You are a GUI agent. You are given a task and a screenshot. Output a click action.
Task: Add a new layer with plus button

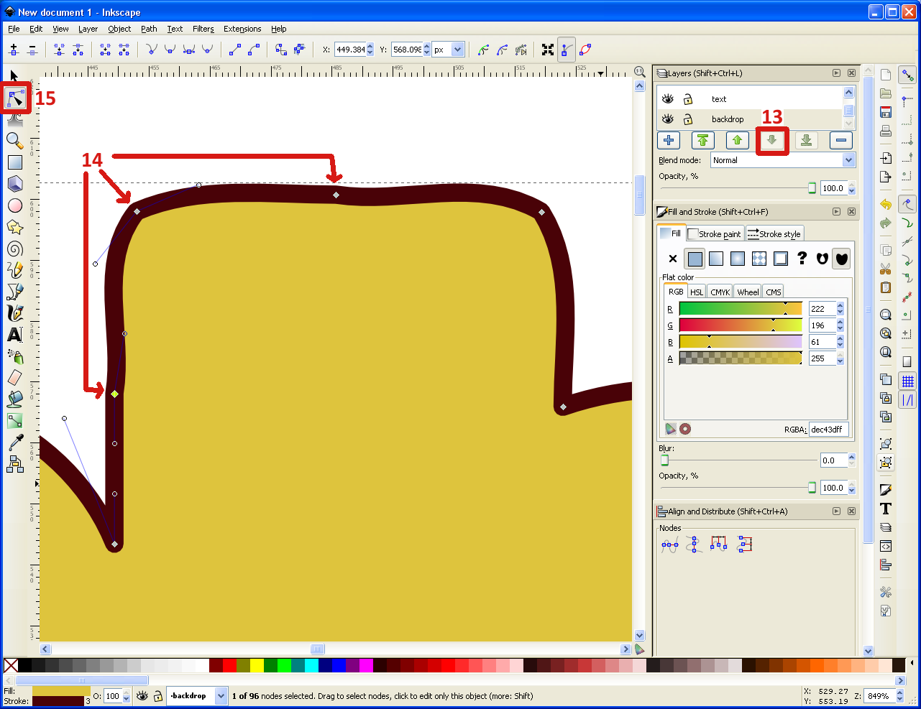click(x=668, y=140)
